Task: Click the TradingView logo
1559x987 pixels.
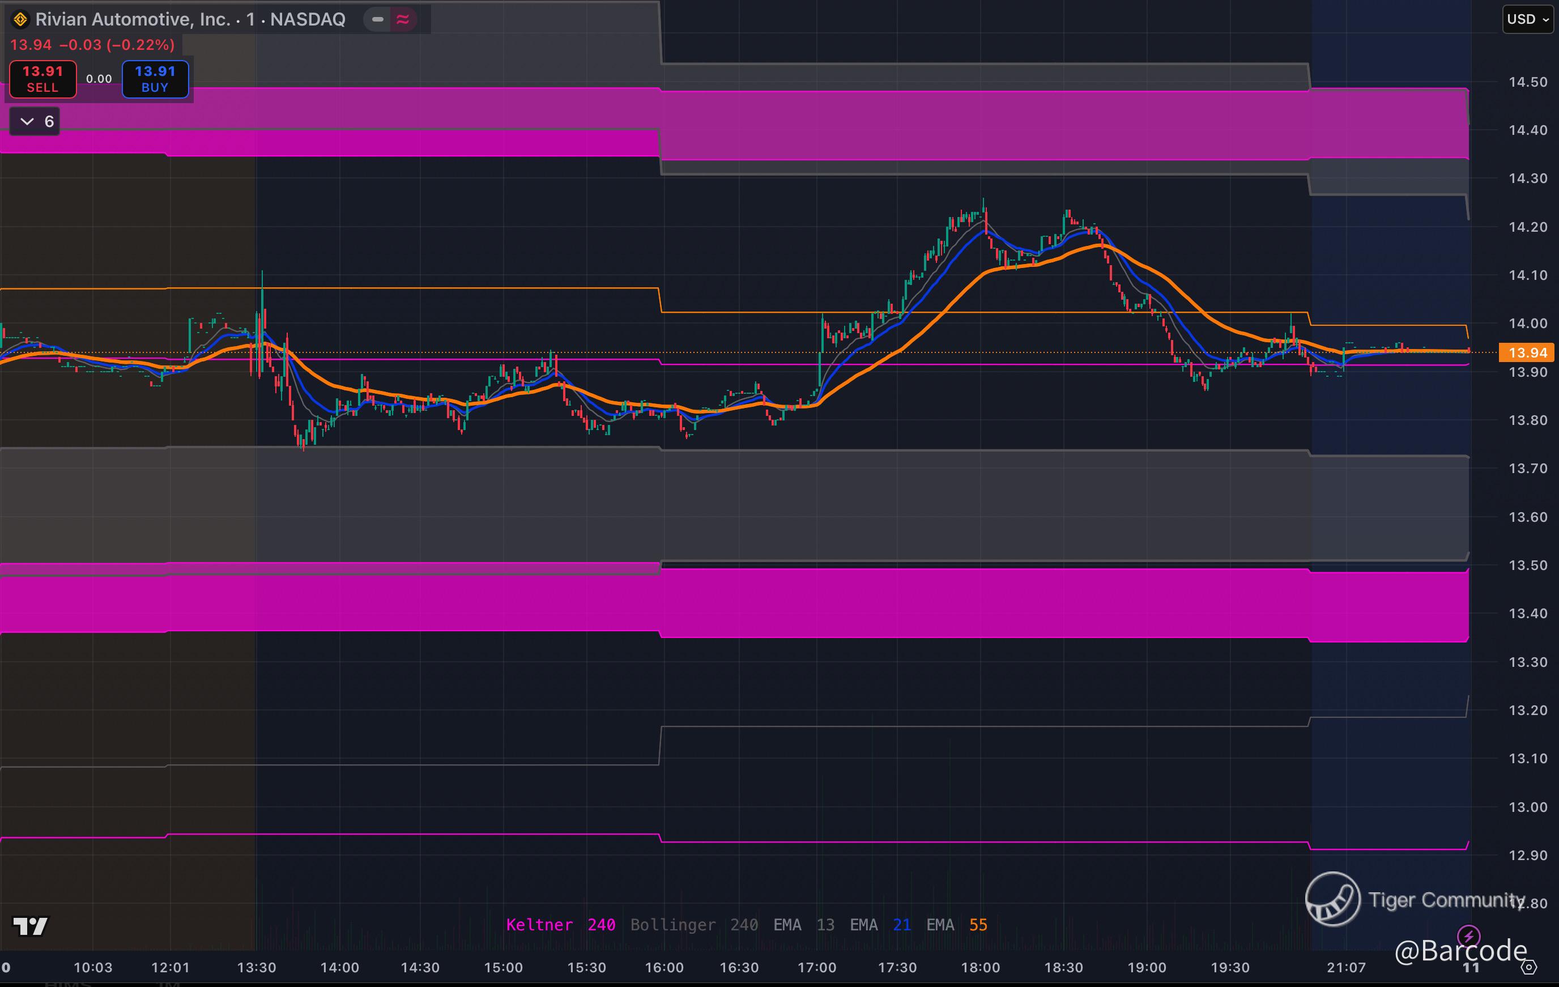Action: click(x=31, y=926)
